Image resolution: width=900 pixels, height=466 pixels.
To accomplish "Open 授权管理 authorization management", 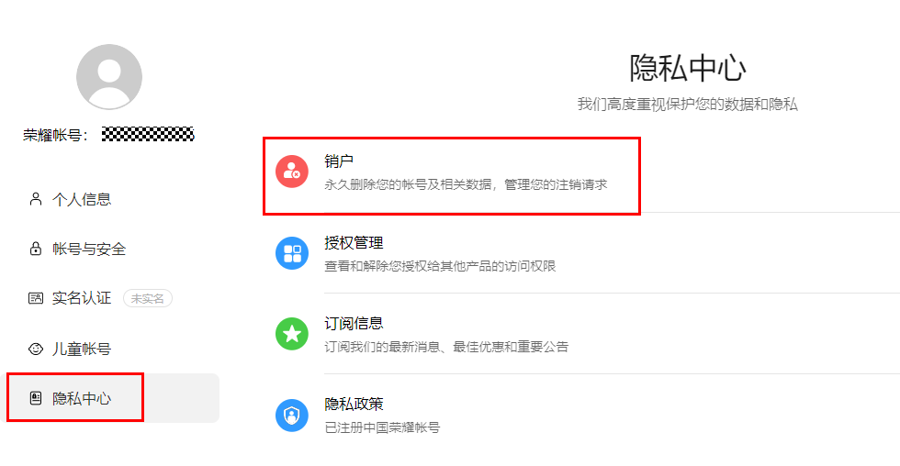I will click(x=581, y=253).
